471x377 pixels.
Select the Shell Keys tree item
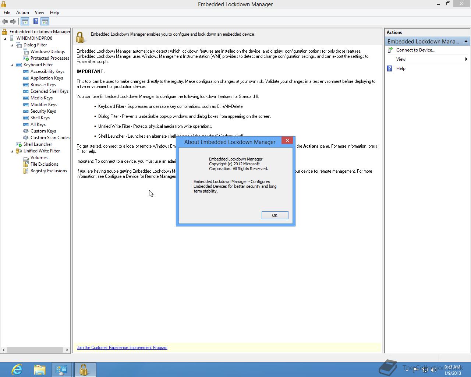point(40,118)
